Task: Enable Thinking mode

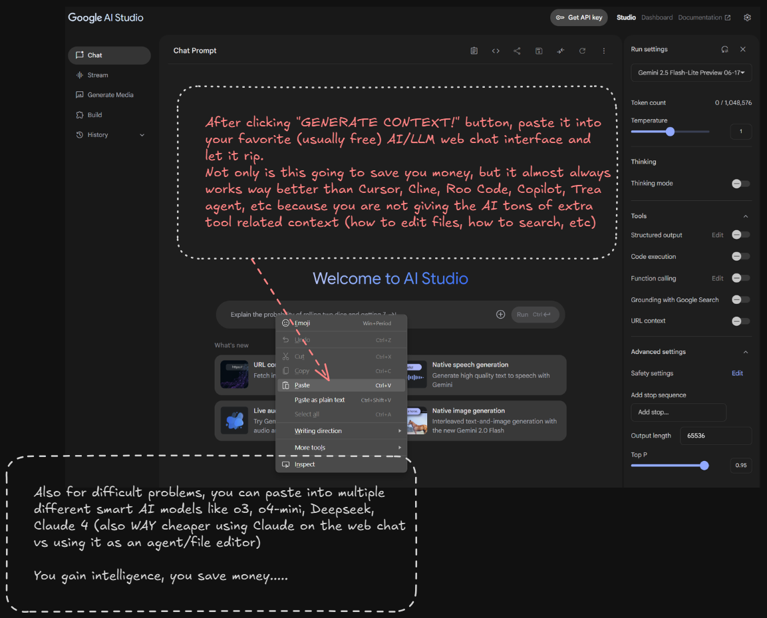Action: tap(740, 183)
